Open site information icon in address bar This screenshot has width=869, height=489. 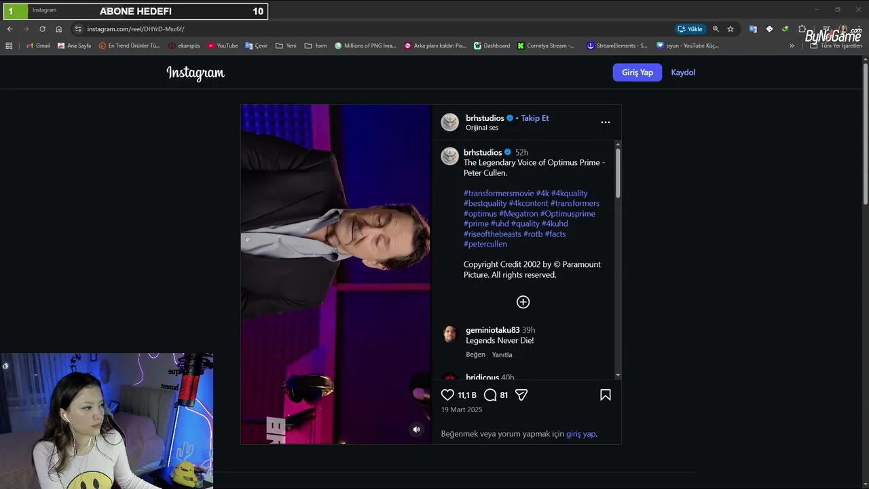[78, 29]
